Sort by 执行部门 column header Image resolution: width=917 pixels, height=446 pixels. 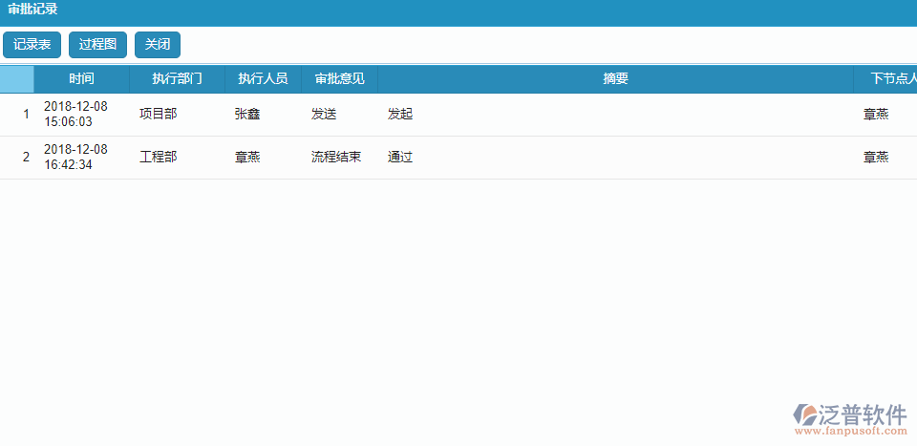click(x=177, y=79)
